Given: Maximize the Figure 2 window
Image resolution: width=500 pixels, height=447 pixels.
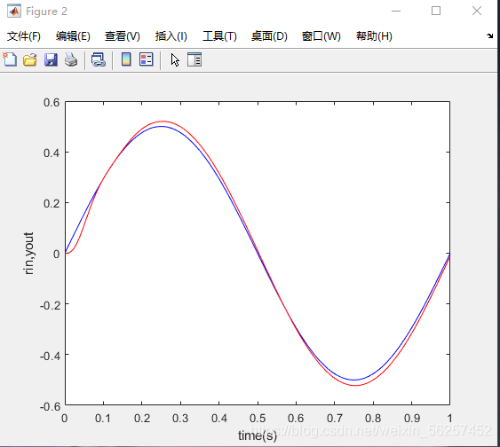Looking at the screenshot, I should 436,11.
